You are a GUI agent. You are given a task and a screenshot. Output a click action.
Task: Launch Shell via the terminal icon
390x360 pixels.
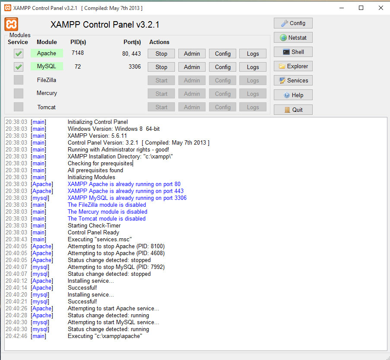[293, 52]
